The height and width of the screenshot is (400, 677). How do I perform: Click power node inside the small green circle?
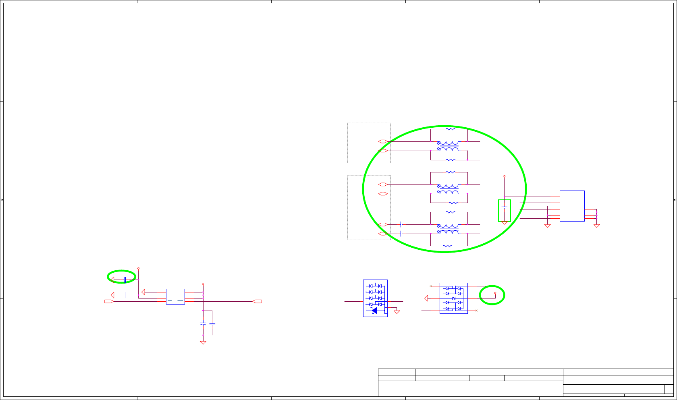[495, 293]
